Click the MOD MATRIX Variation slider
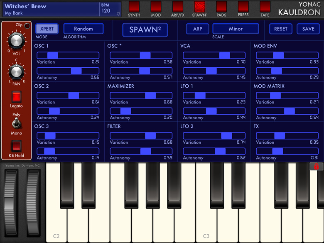Screen dimensions: 324x243 click(x=287, y=96)
